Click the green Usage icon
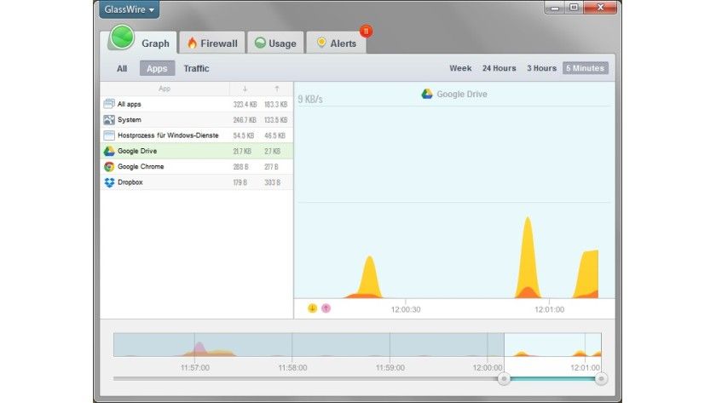Viewport: 716px width, 403px height. tap(260, 43)
